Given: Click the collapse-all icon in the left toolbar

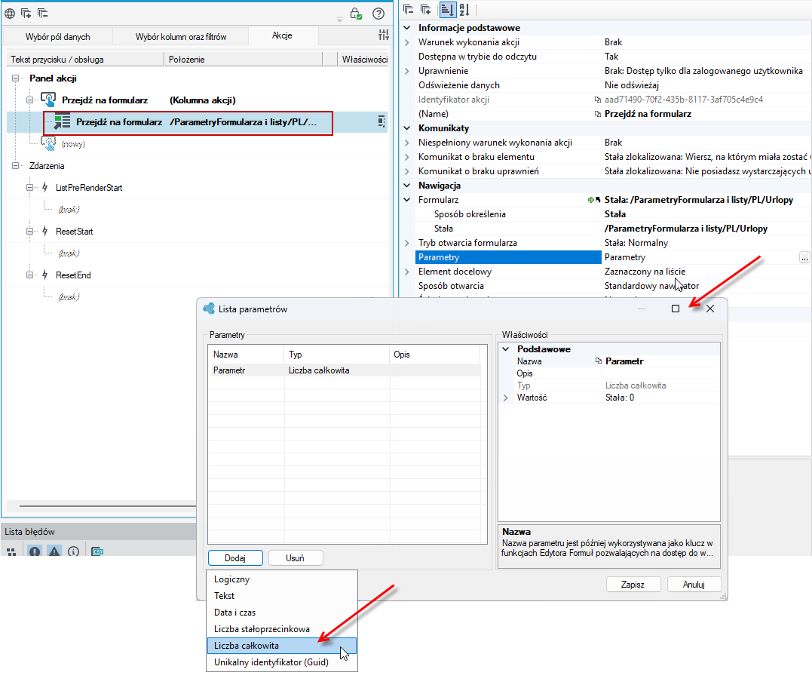Looking at the screenshot, I should 42,14.
